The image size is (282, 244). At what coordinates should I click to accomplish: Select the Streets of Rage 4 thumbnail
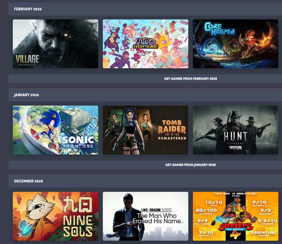point(235,216)
